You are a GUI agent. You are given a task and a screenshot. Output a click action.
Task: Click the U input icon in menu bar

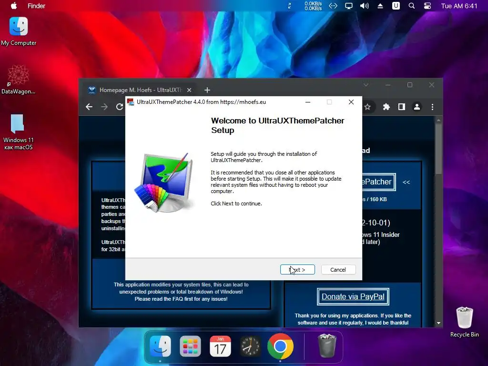396,6
